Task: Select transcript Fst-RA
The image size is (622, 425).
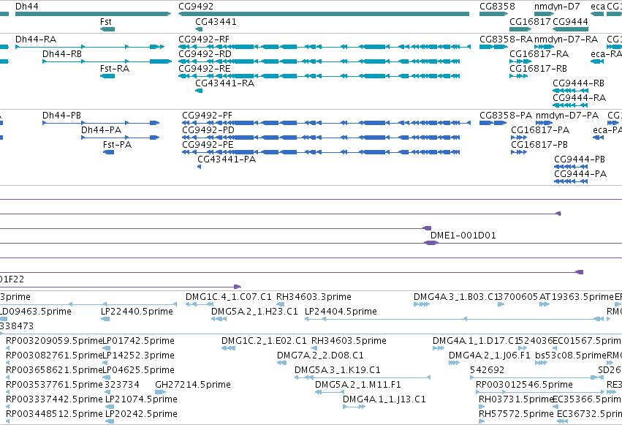Action: click(x=107, y=76)
